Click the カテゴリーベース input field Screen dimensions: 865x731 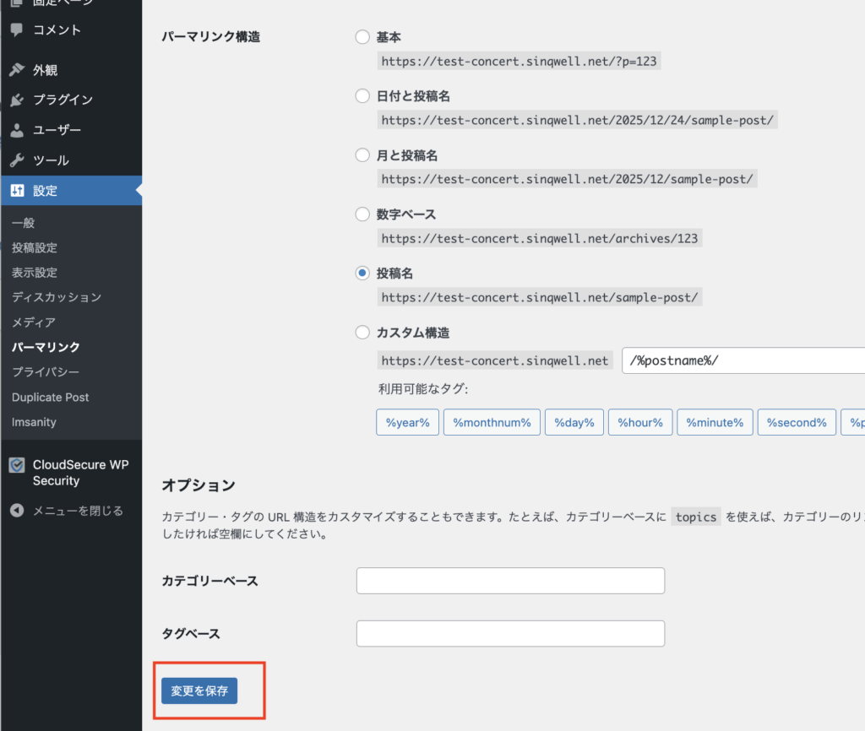510,581
